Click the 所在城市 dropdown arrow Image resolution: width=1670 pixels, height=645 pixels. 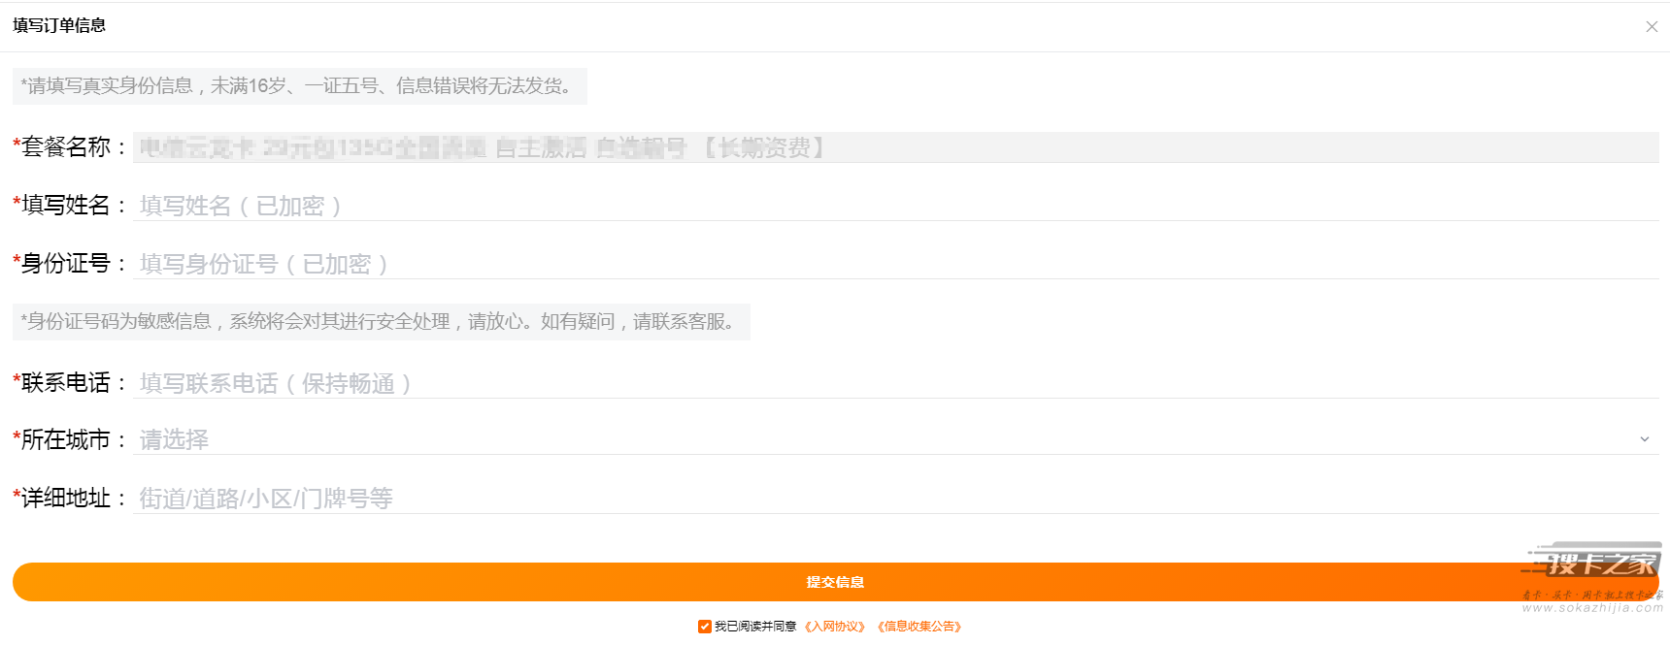[1645, 439]
